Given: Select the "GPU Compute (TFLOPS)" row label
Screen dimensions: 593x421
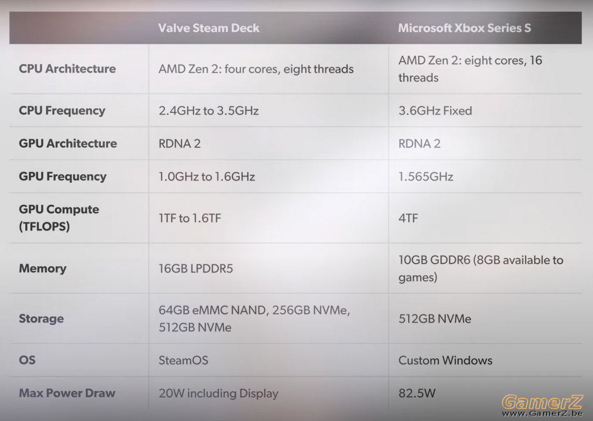Looking at the screenshot, I should coord(59,218).
